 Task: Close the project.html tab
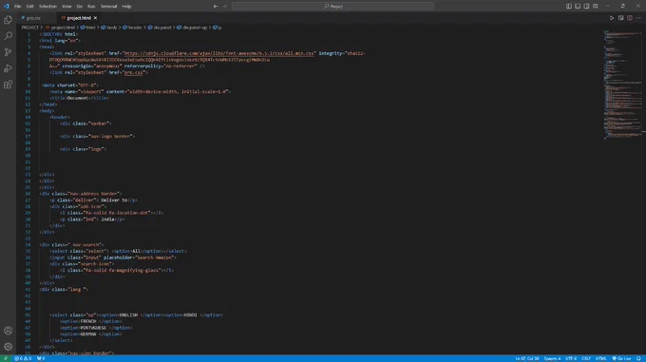tap(95, 18)
